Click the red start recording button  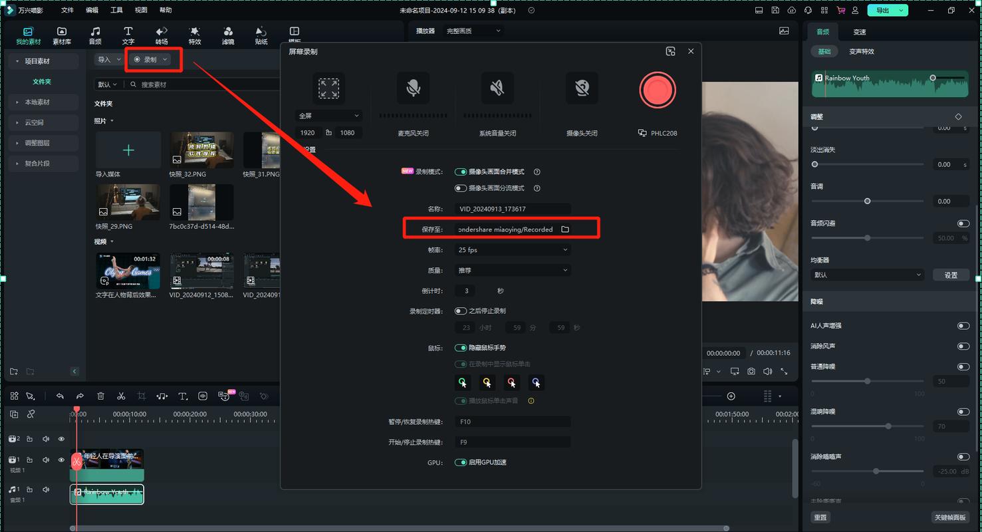tap(658, 90)
